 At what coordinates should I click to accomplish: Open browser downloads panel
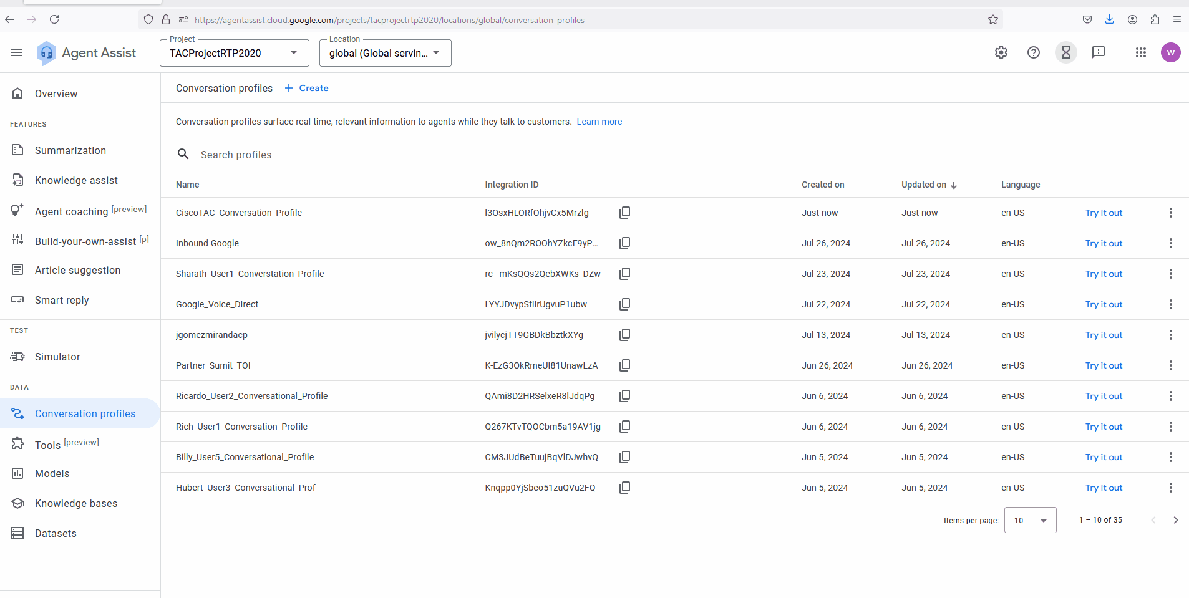(1110, 19)
